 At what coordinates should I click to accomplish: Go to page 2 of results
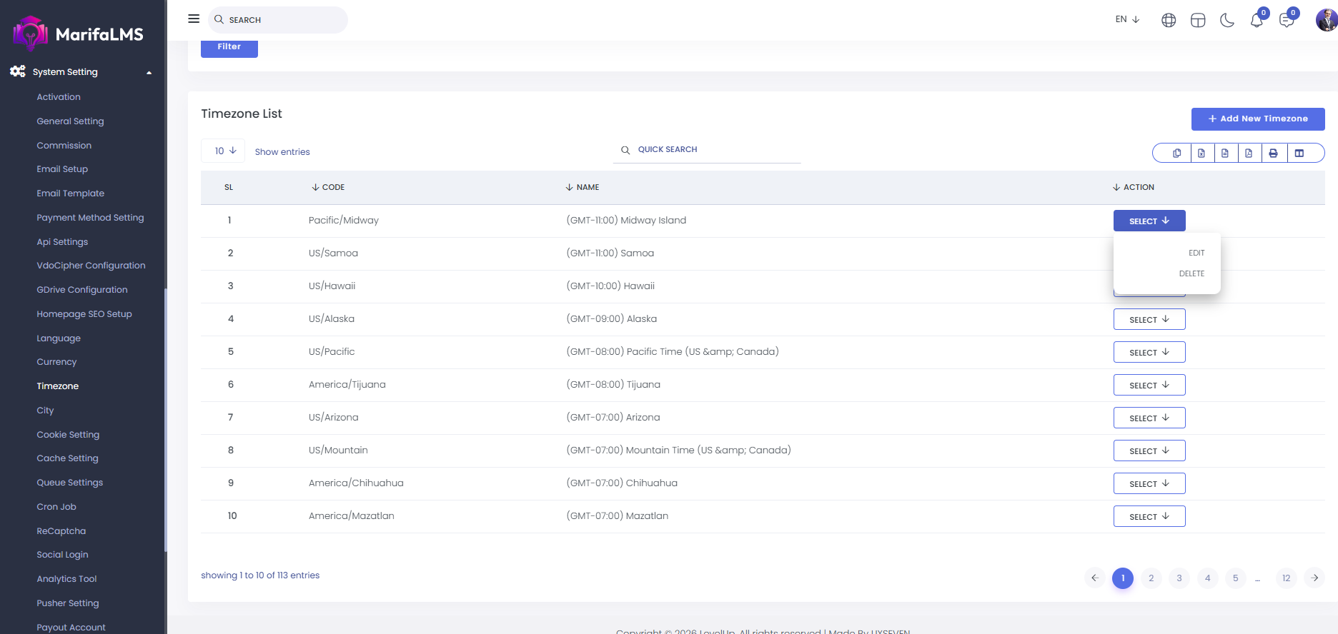(x=1151, y=578)
